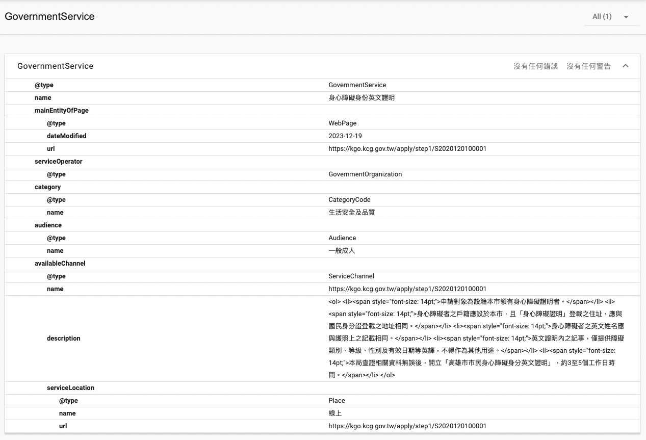Click the name value "身心障礙身份英文證明"
646x440 pixels.
click(361, 98)
